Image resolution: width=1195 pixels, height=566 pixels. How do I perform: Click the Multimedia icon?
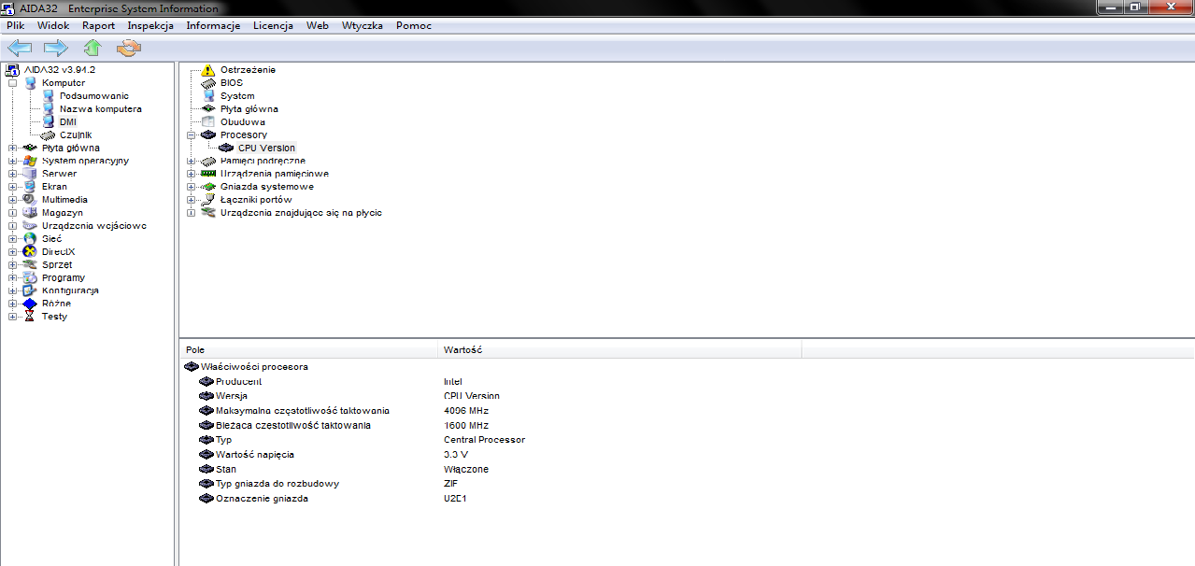click(30, 200)
